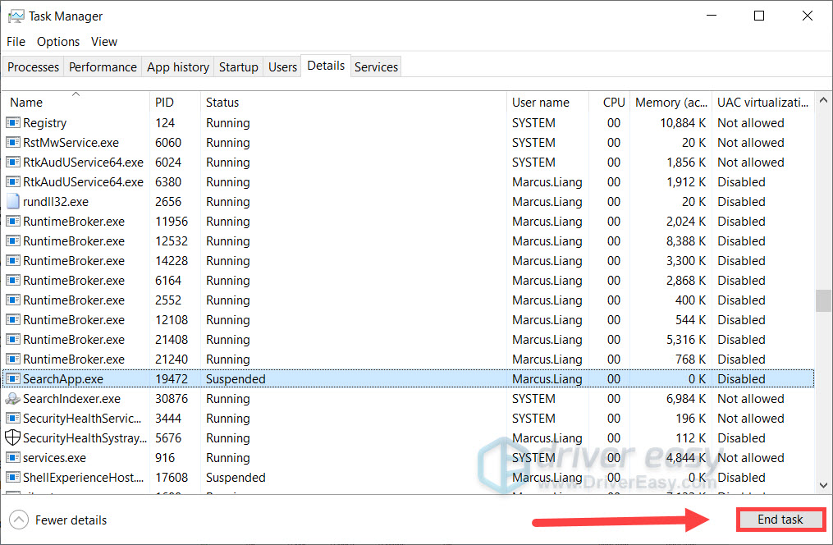Switch to the Performance tab
The image size is (833, 545).
point(103,67)
